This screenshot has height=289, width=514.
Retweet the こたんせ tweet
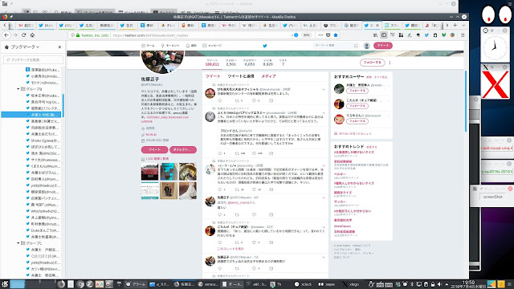(237, 242)
